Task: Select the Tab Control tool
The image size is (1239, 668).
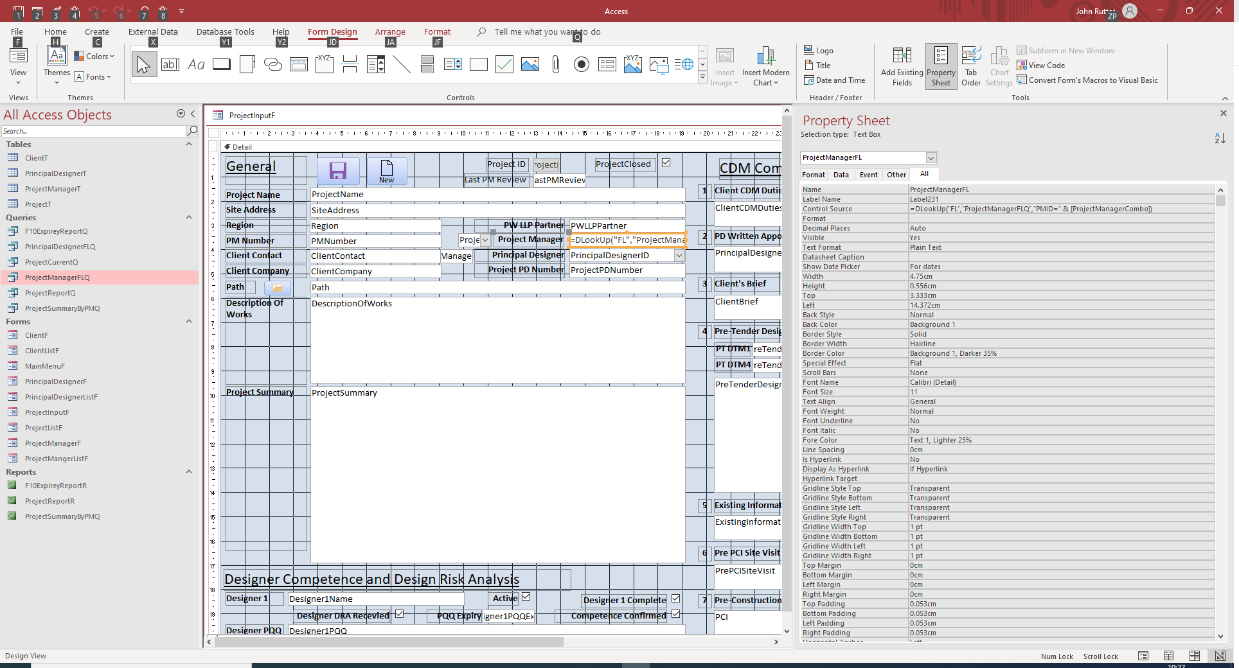Action: coord(247,64)
